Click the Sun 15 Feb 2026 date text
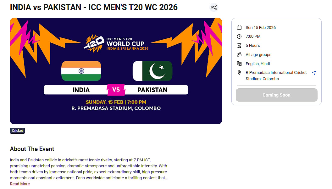Screen dimensions: 332x189 coord(261,28)
